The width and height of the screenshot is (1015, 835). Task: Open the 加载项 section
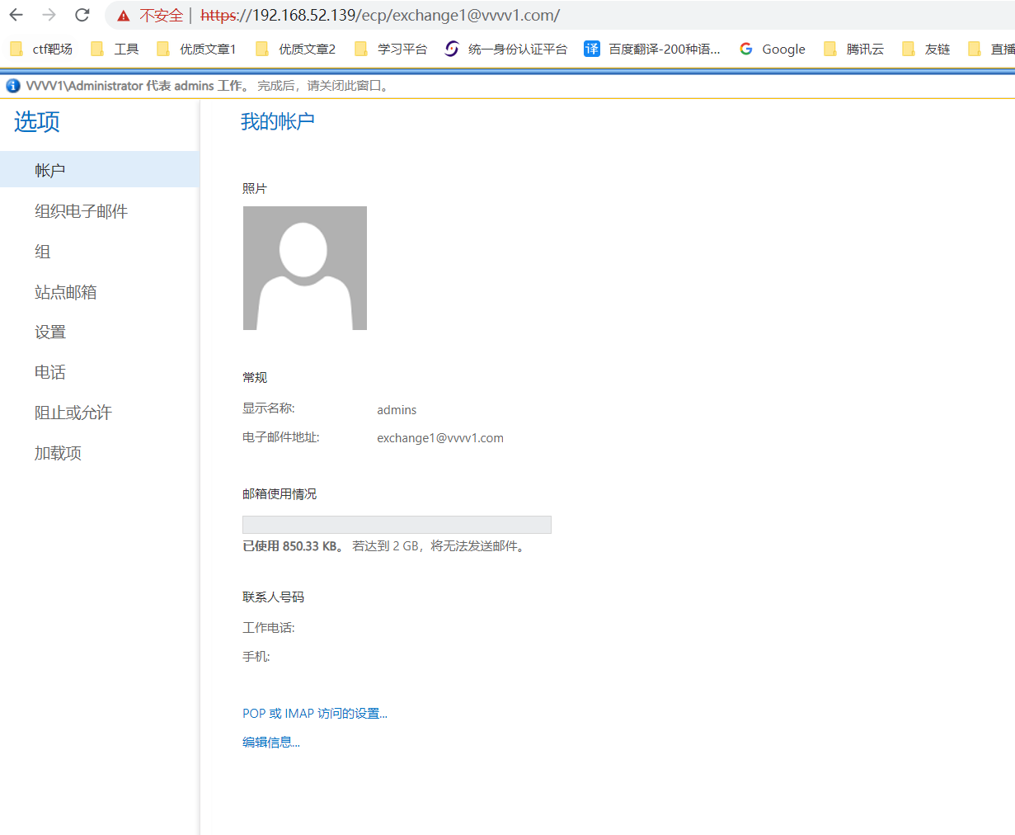[58, 453]
